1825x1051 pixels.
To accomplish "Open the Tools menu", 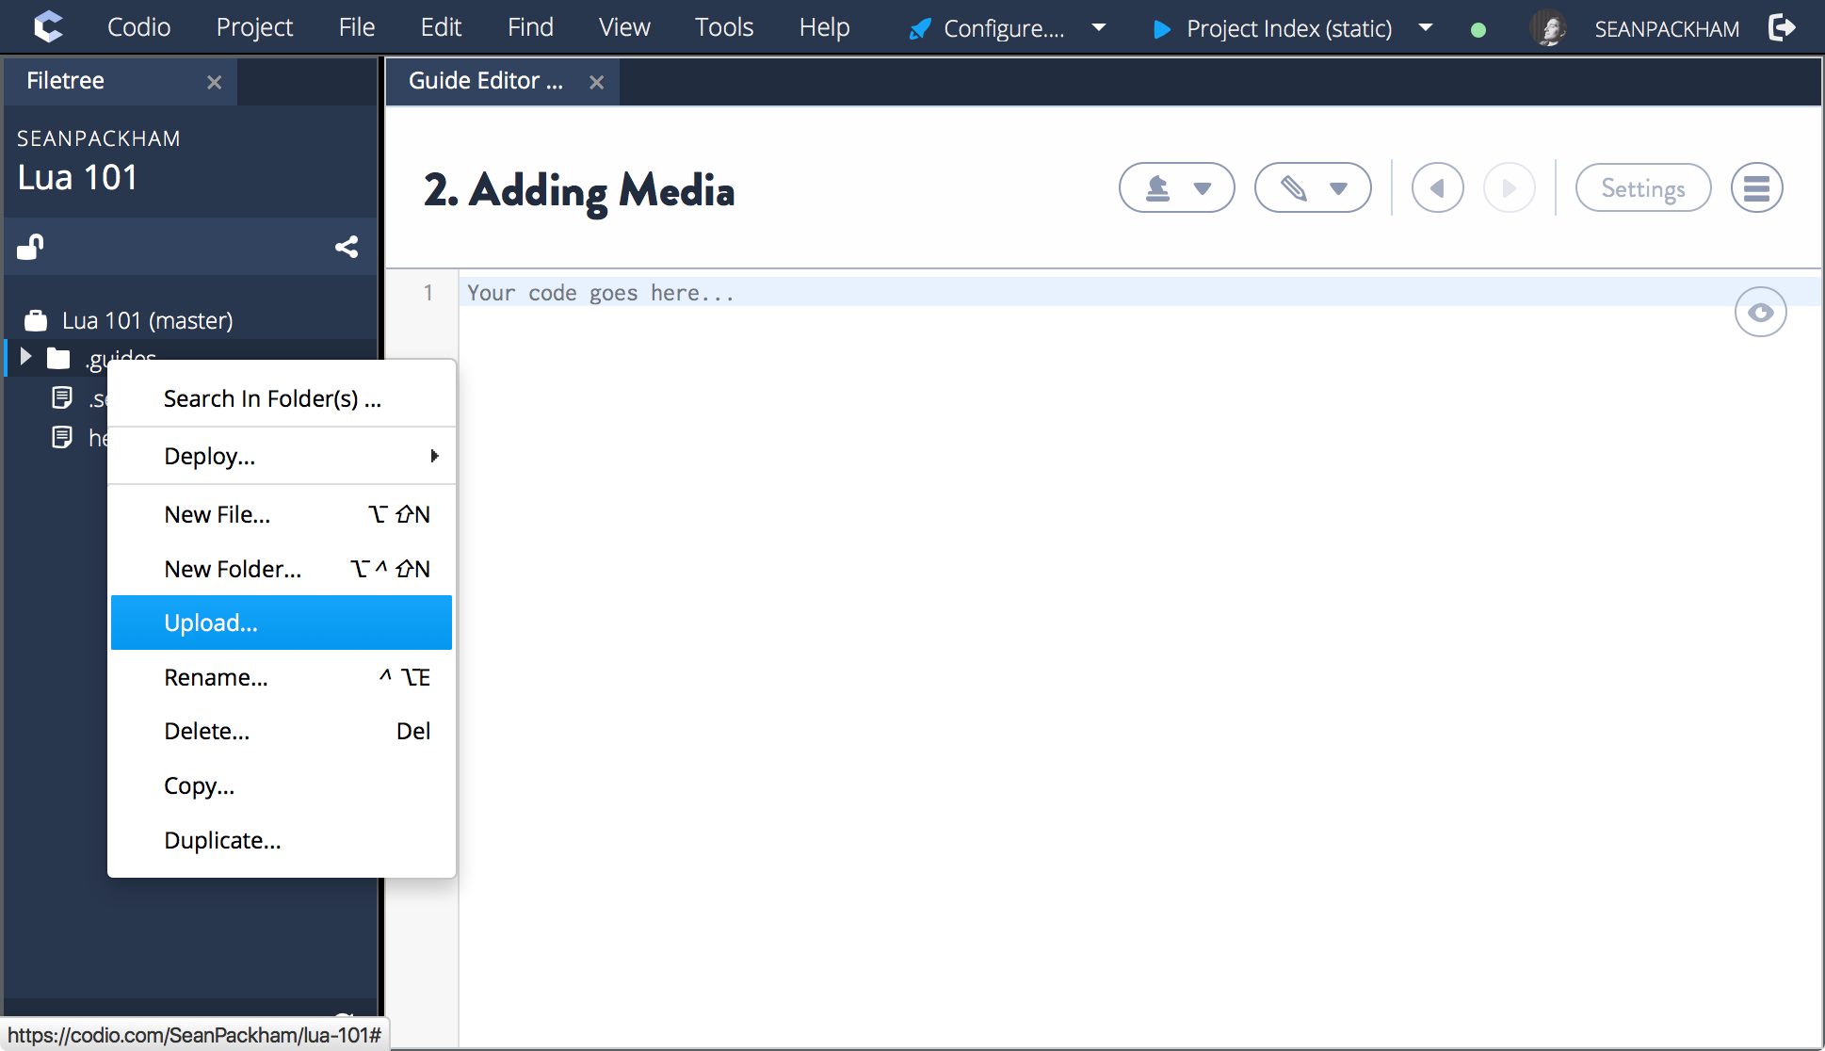I will click(x=723, y=26).
